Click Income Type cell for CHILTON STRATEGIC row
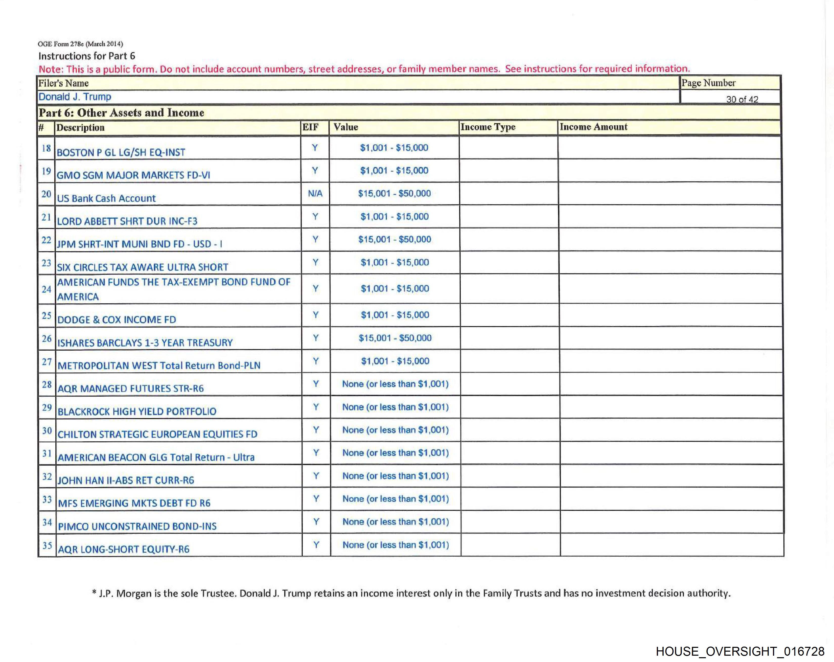 (x=510, y=430)
